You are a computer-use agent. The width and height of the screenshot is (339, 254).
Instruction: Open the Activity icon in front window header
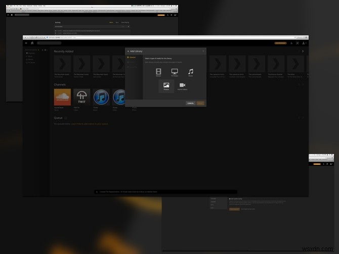click(x=291, y=43)
